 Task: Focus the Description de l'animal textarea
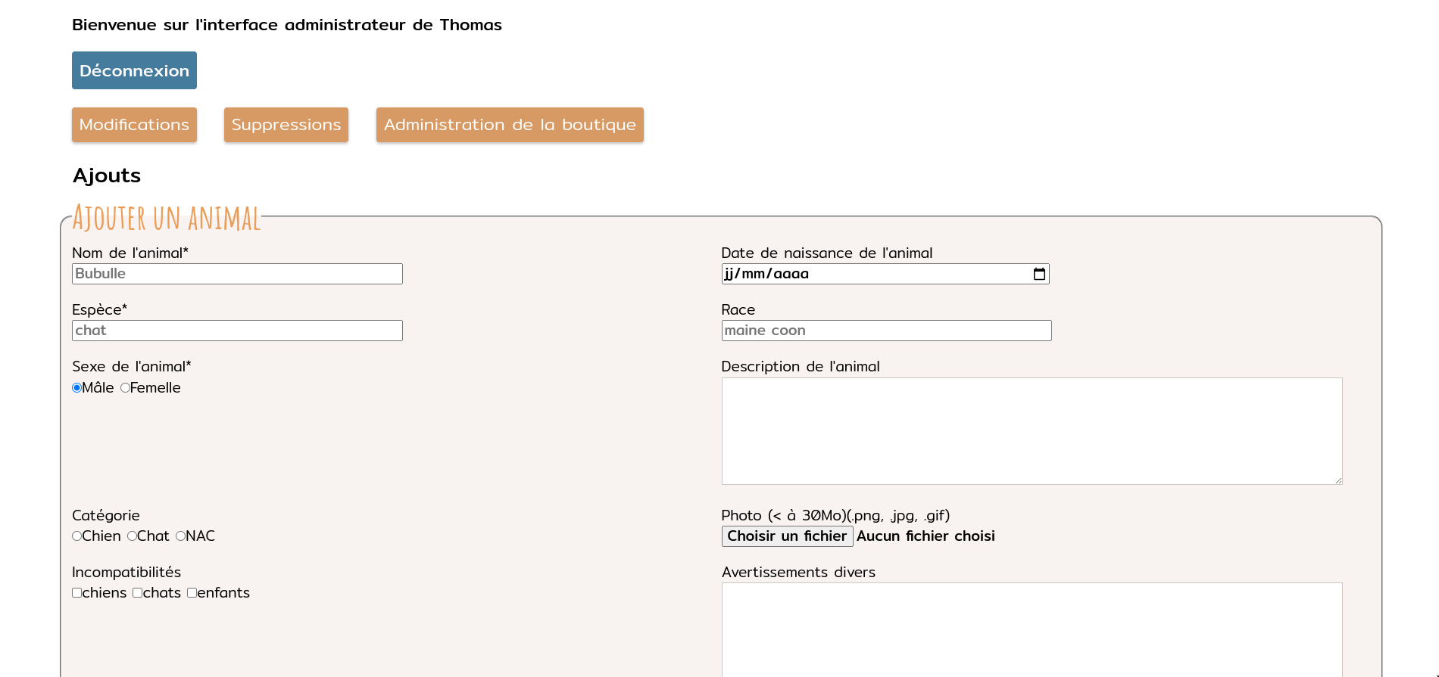1032,431
